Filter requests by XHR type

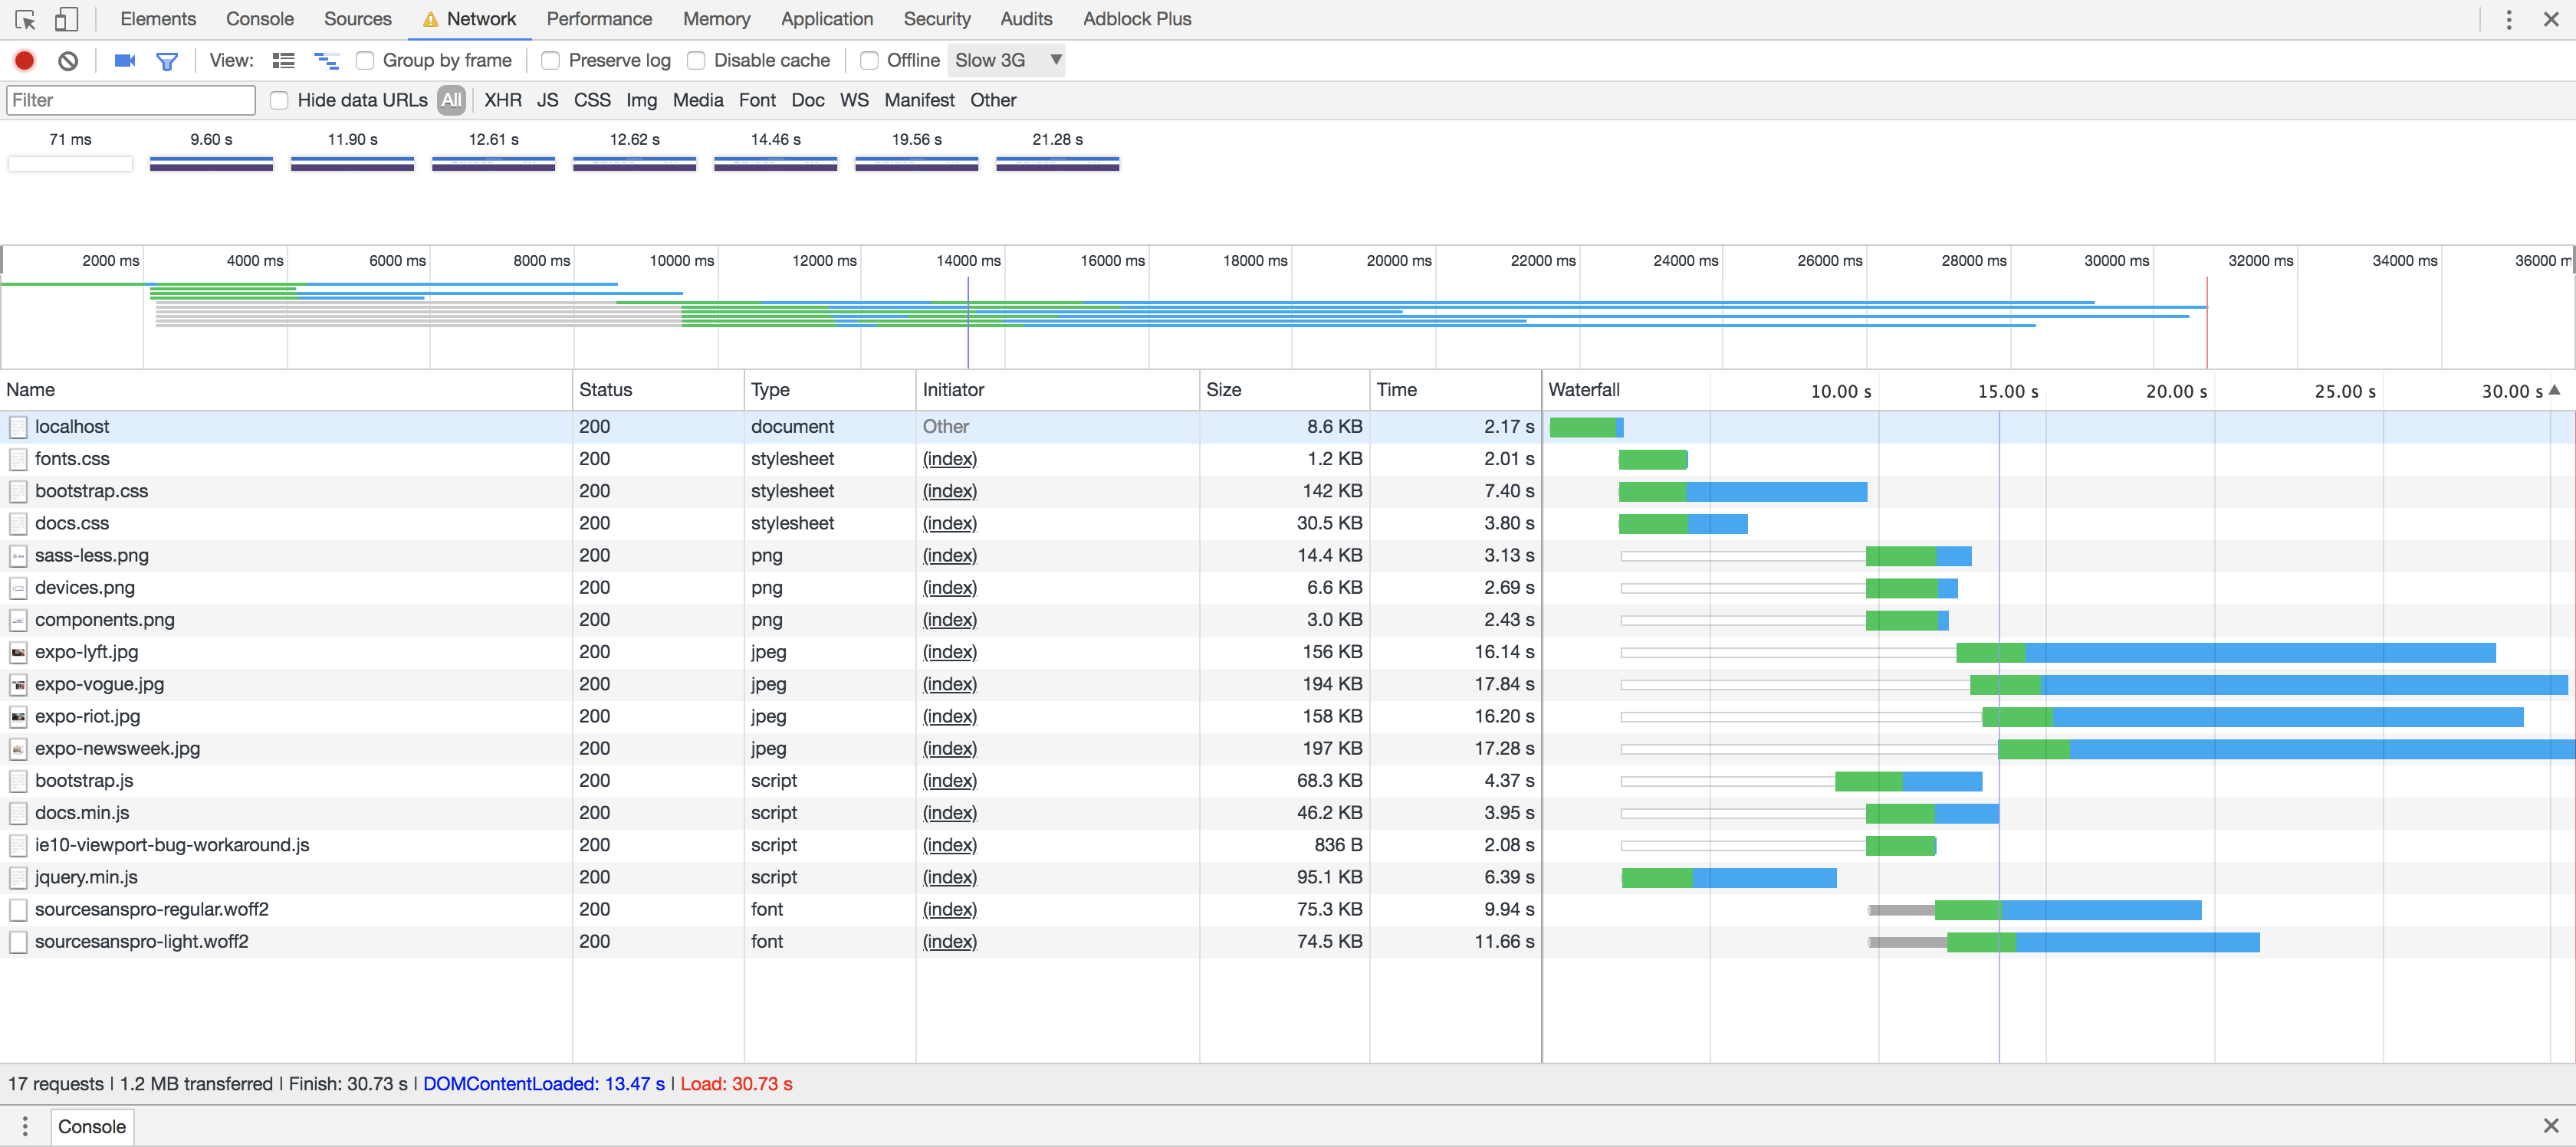[x=502, y=100]
